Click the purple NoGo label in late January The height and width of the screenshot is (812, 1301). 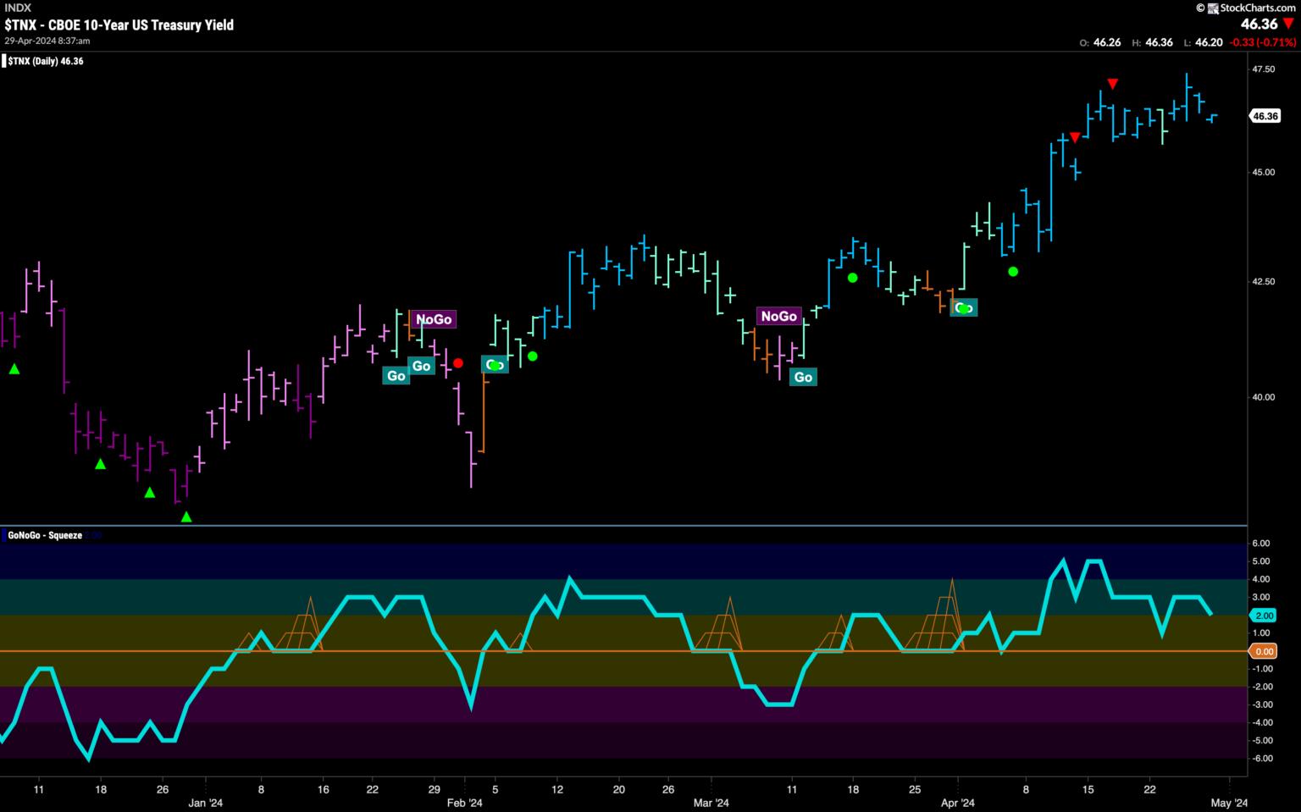434,319
